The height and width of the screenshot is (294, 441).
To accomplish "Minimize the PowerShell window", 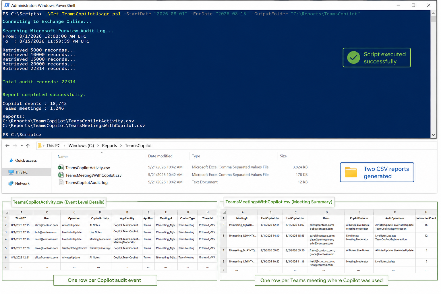I will pos(399,5).
